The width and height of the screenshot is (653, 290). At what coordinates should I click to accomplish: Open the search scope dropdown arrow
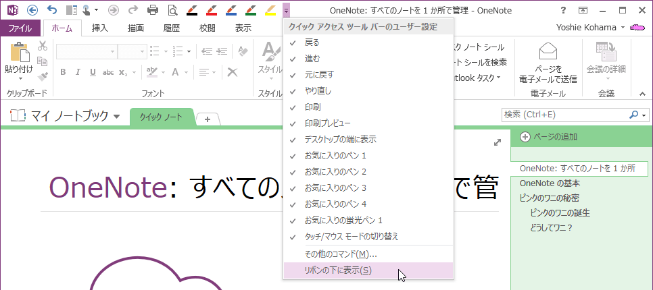(x=645, y=115)
